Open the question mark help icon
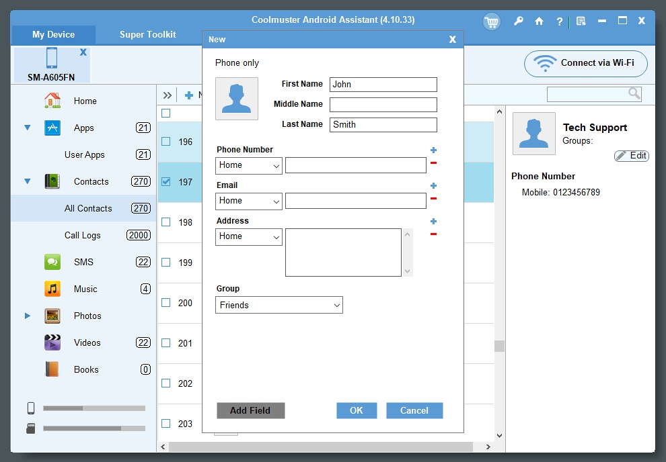This screenshot has height=462, width=666. (560, 21)
